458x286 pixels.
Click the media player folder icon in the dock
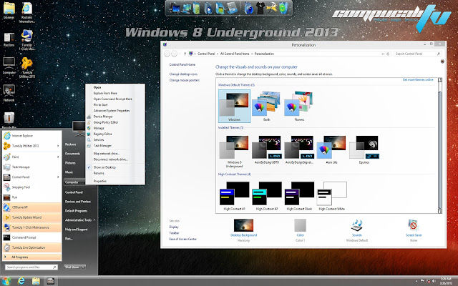208,9
